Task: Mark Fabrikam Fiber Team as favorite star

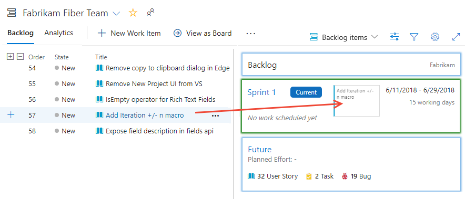Action: 133,13
